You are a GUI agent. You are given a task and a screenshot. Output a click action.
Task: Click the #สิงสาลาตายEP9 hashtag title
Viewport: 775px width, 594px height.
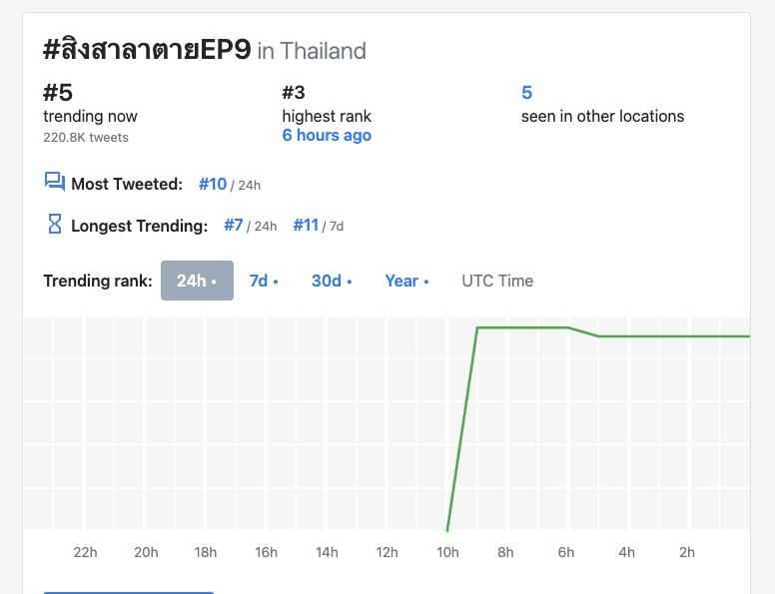tap(147, 50)
